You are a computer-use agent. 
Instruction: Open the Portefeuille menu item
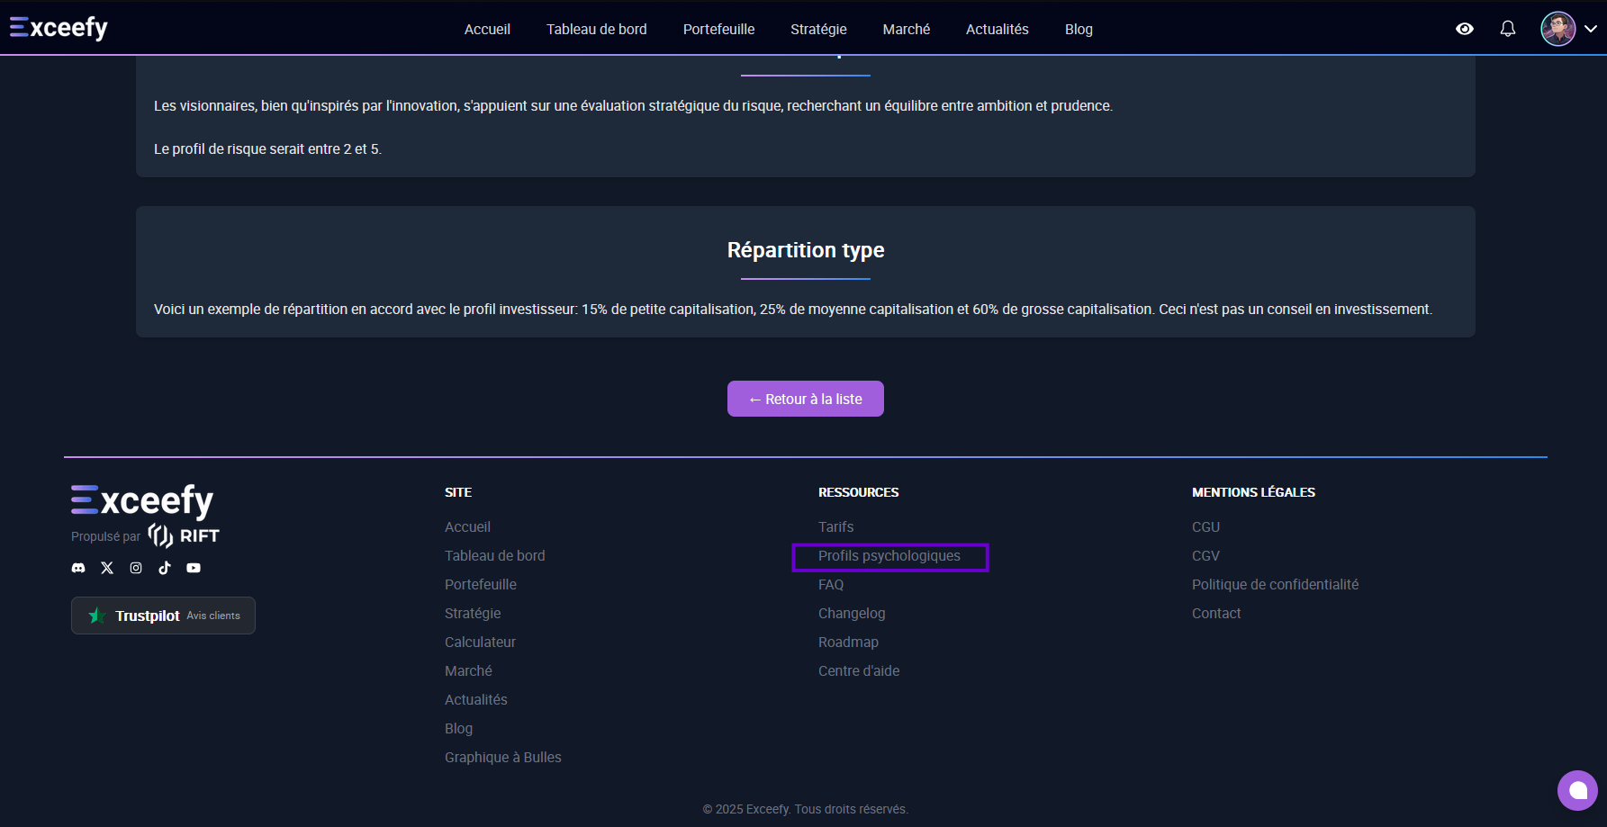click(x=718, y=29)
